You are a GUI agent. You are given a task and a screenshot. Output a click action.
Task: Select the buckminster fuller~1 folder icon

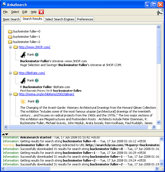coord(10,37)
